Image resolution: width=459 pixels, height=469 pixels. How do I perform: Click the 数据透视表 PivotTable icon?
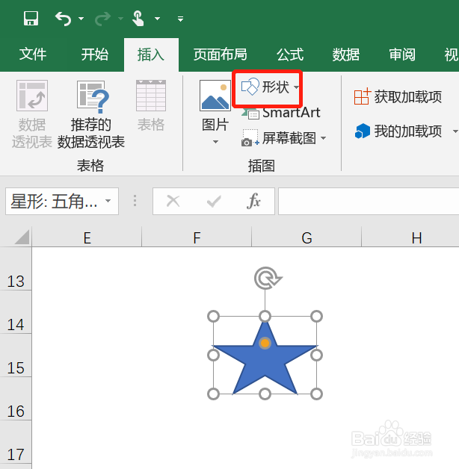pyautogui.click(x=32, y=96)
